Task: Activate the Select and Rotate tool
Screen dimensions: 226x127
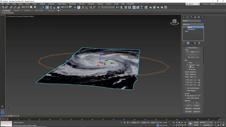Action: pyautogui.click(x=51, y=7)
